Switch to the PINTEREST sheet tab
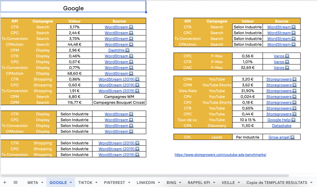317x187 pixels. coord(115,183)
